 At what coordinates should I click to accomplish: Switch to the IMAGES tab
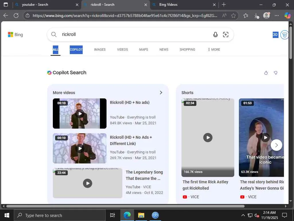(100, 49)
